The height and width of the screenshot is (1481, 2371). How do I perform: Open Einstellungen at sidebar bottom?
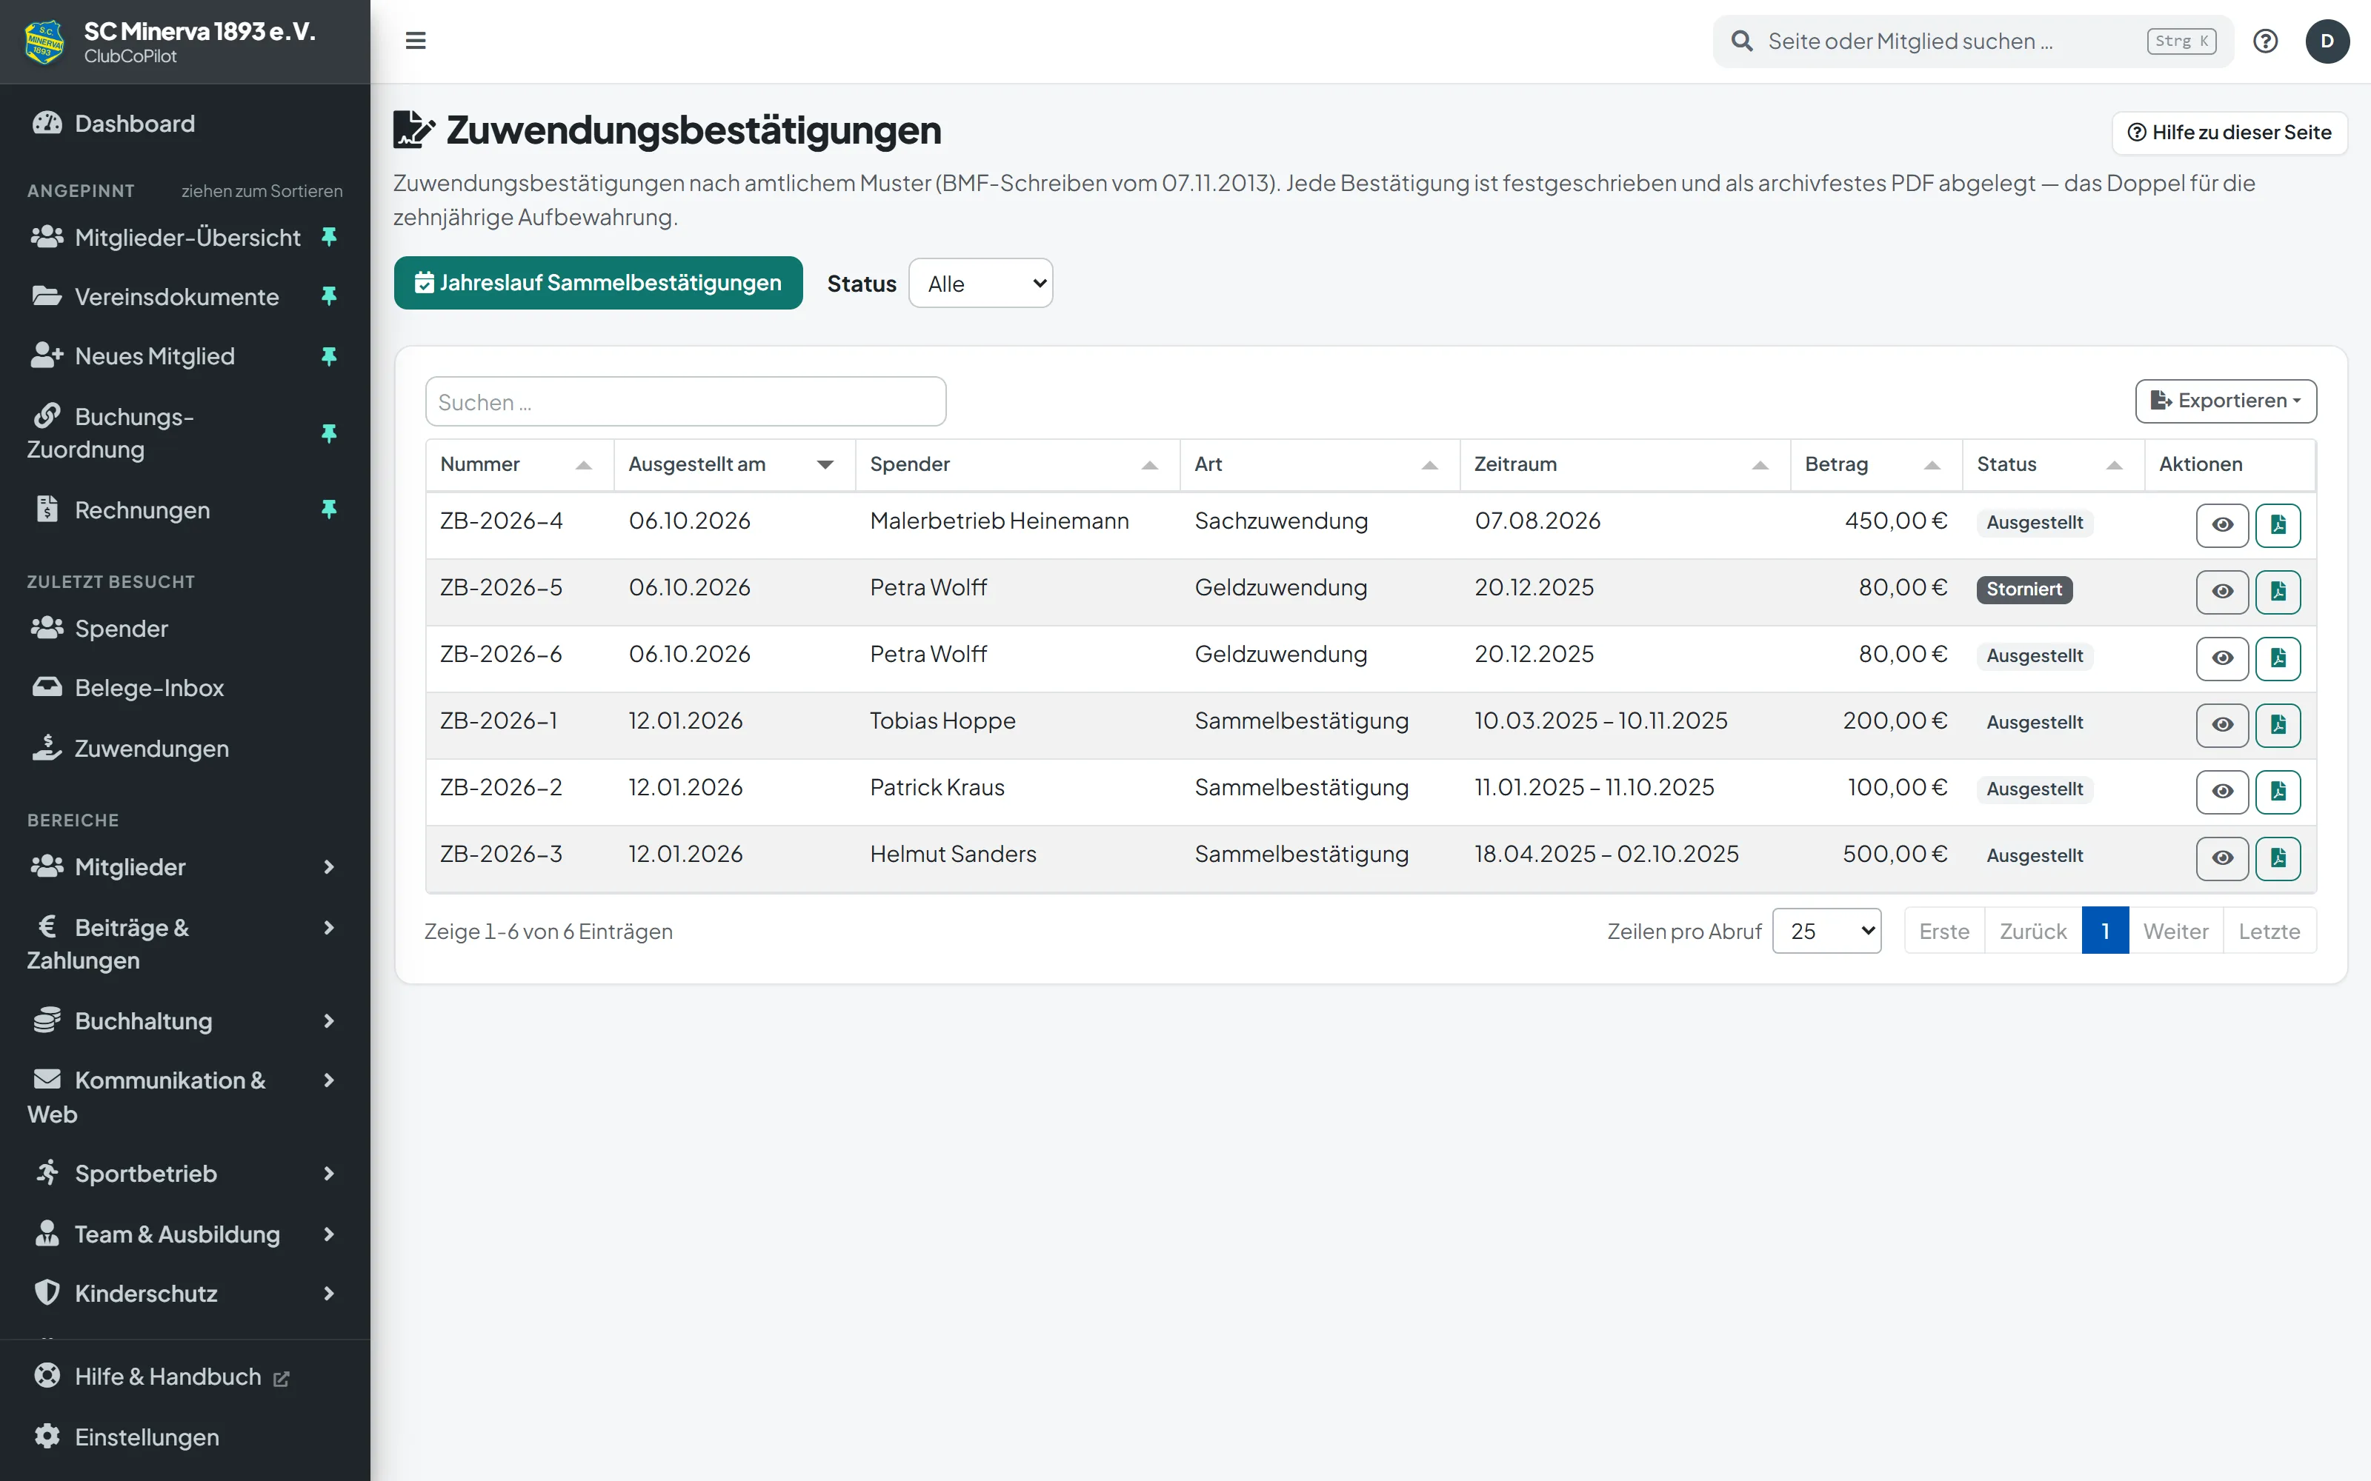coord(185,1437)
